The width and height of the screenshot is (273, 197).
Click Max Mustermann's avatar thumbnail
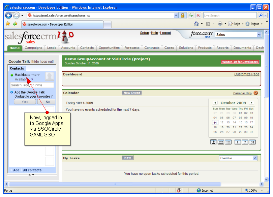(50, 76)
